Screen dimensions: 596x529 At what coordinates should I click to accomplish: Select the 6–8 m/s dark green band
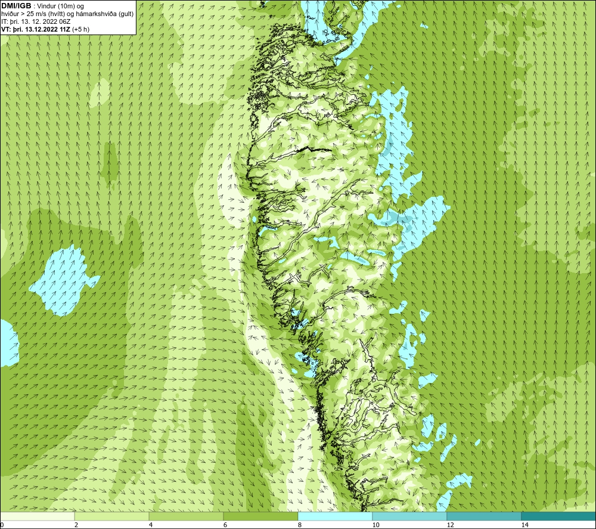pyautogui.click(x=261, y=516)
